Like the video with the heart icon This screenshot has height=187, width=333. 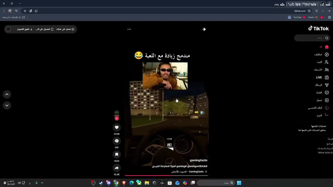click(117, 127)
